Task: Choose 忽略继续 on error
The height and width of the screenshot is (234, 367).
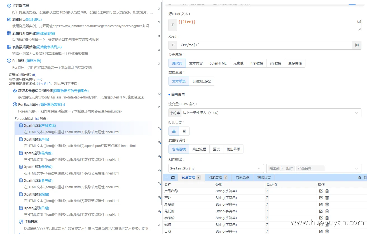Action: point(179,149)
